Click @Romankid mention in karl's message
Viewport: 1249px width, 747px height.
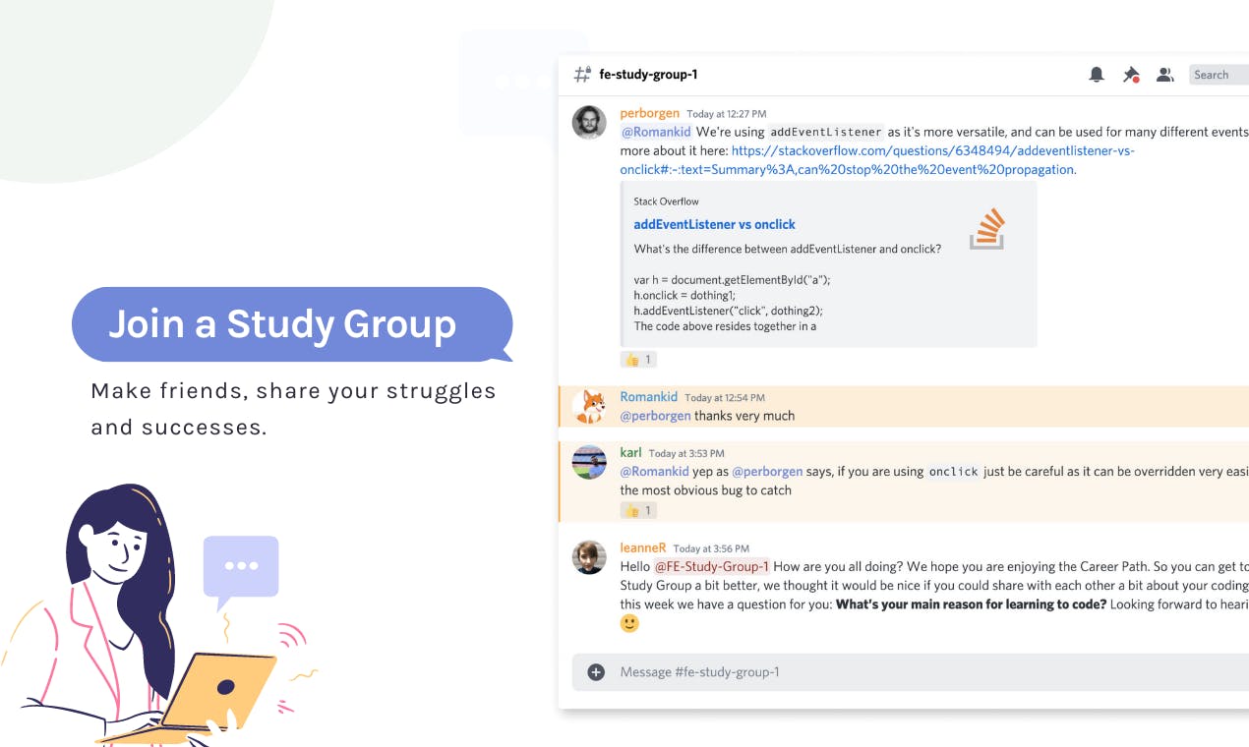coord(654,472)
